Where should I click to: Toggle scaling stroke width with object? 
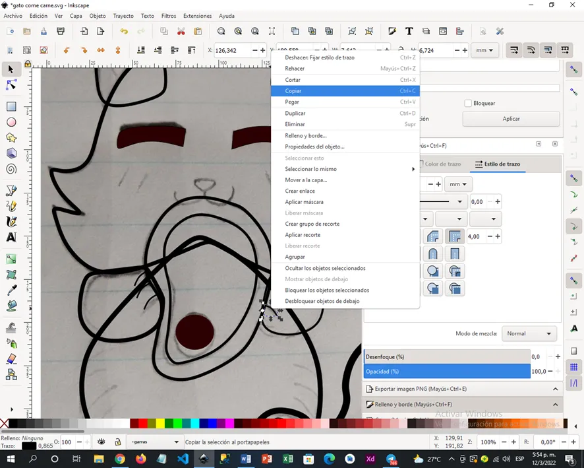pos(514,50)
